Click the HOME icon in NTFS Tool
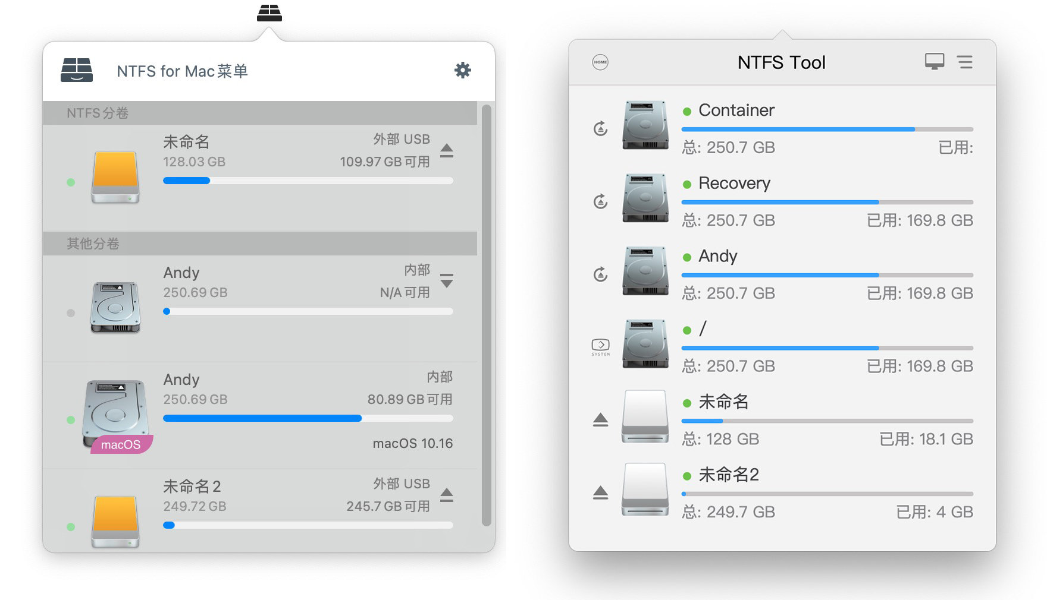Viewport: 1047px width, 600px height. point(600,62)
